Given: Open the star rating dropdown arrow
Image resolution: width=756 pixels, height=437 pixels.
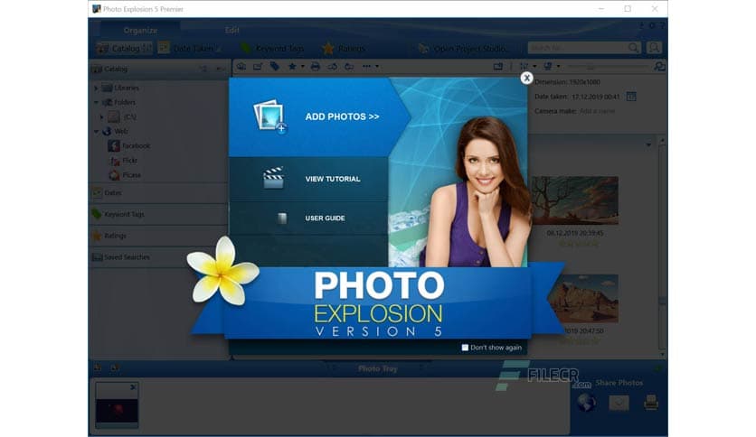Looking at the screenshot, I should click(x=303, y=67).
